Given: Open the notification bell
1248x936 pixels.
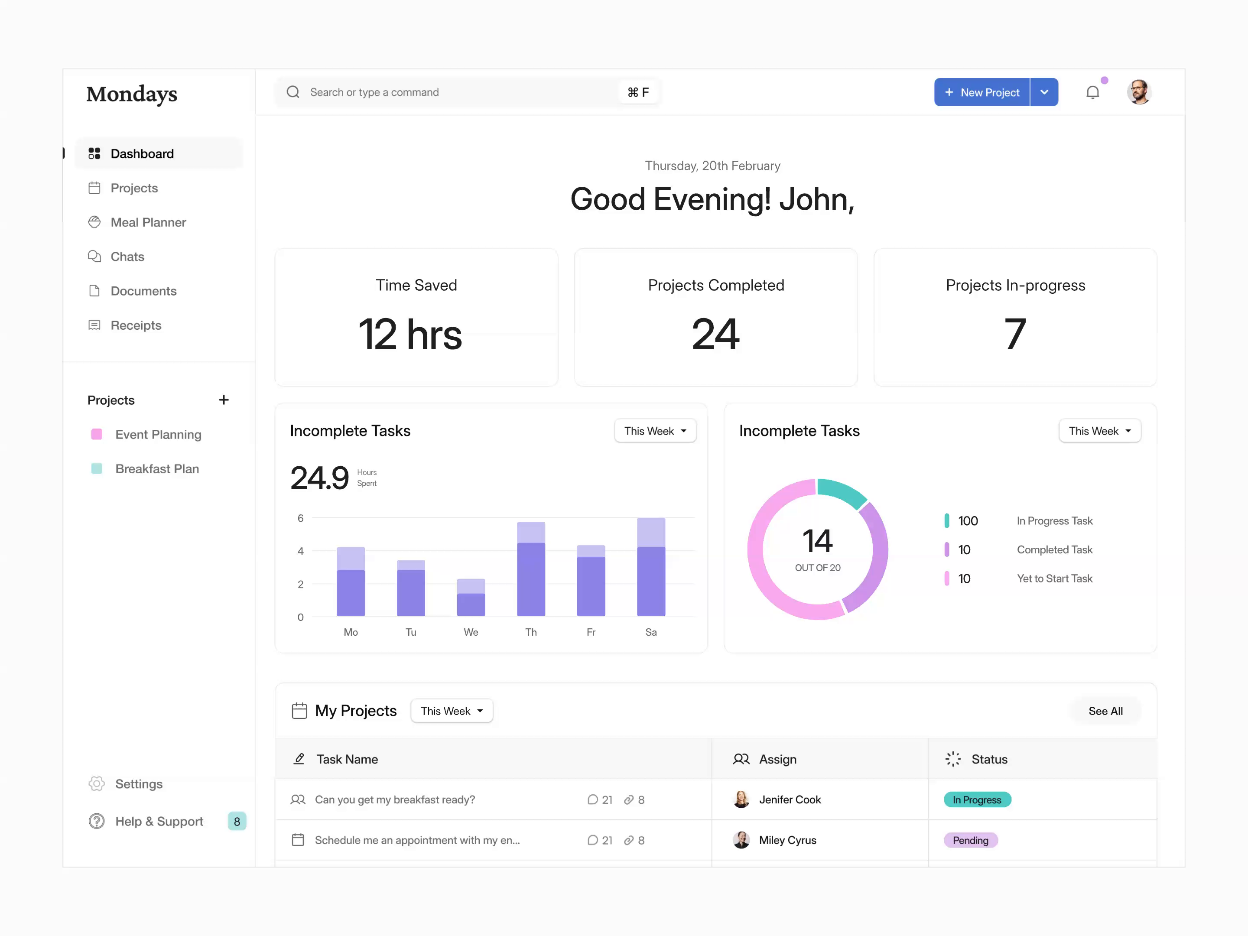Looking at the screenshot, I should (1093, 92).
